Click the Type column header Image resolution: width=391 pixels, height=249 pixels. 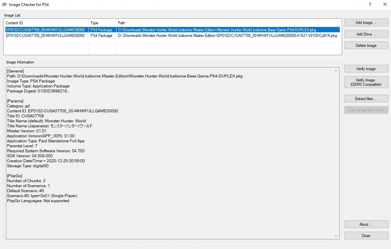pos(102,23)
